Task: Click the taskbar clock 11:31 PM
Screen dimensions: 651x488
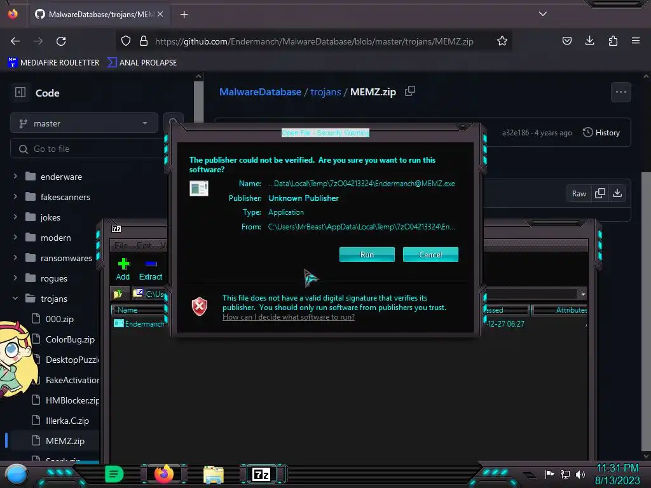Action: pyautogui.click(x=617, y=468)
